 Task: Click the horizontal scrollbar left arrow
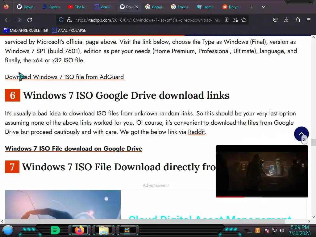point(2,221)
